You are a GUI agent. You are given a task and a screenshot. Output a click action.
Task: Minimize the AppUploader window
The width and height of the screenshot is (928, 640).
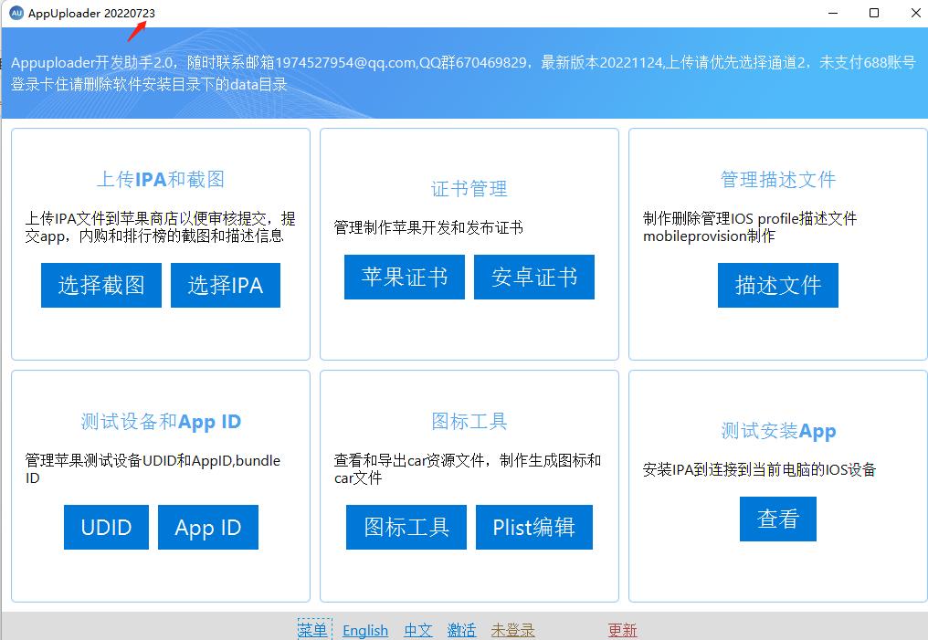[833, 14]
